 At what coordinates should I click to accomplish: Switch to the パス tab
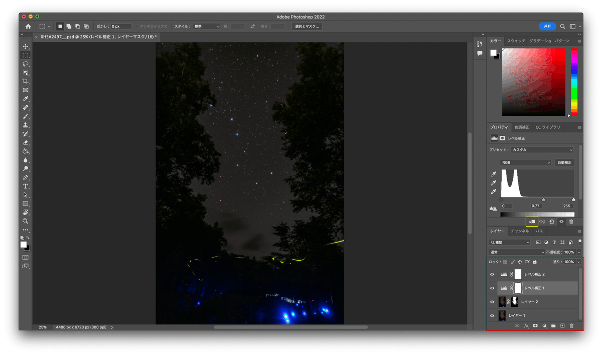point(539,231)
